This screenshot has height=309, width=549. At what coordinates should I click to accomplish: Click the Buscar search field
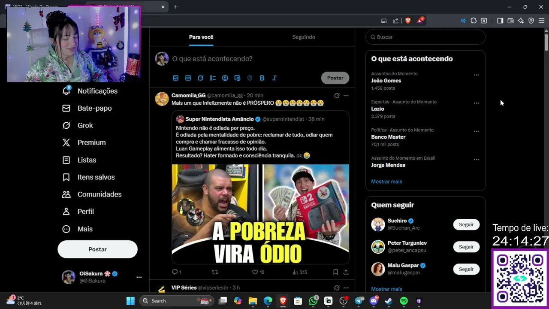425,37
